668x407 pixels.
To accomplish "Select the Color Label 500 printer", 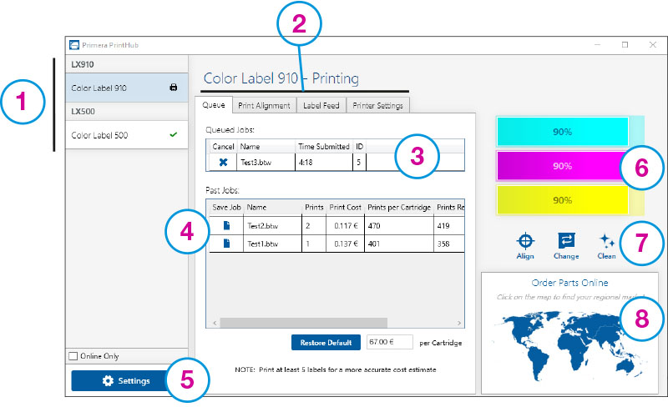I will (127, 135).
